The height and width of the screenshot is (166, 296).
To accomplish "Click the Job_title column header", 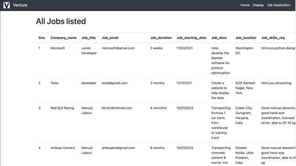I will pos(89,38).
